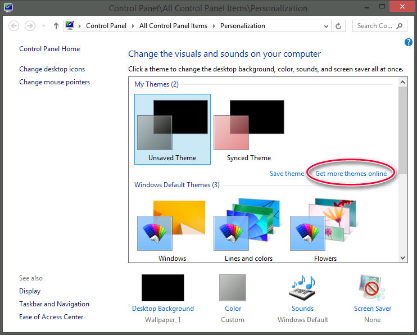417x335 pixels.
Task: Click the gray Color swatch
Action: point(233,288)
